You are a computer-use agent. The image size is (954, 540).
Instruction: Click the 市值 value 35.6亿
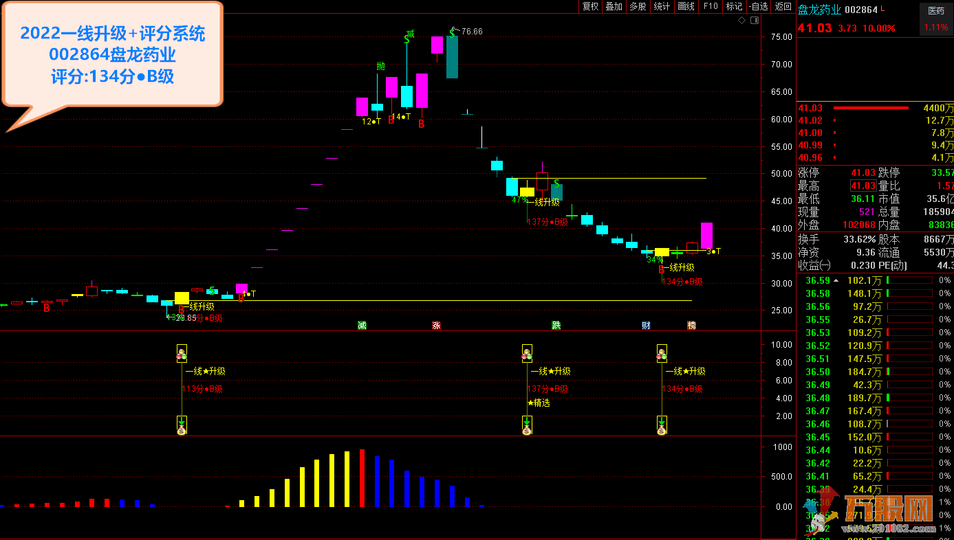(940, 199)
